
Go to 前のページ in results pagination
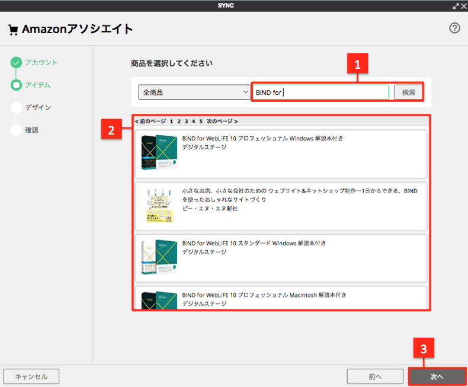150,121
